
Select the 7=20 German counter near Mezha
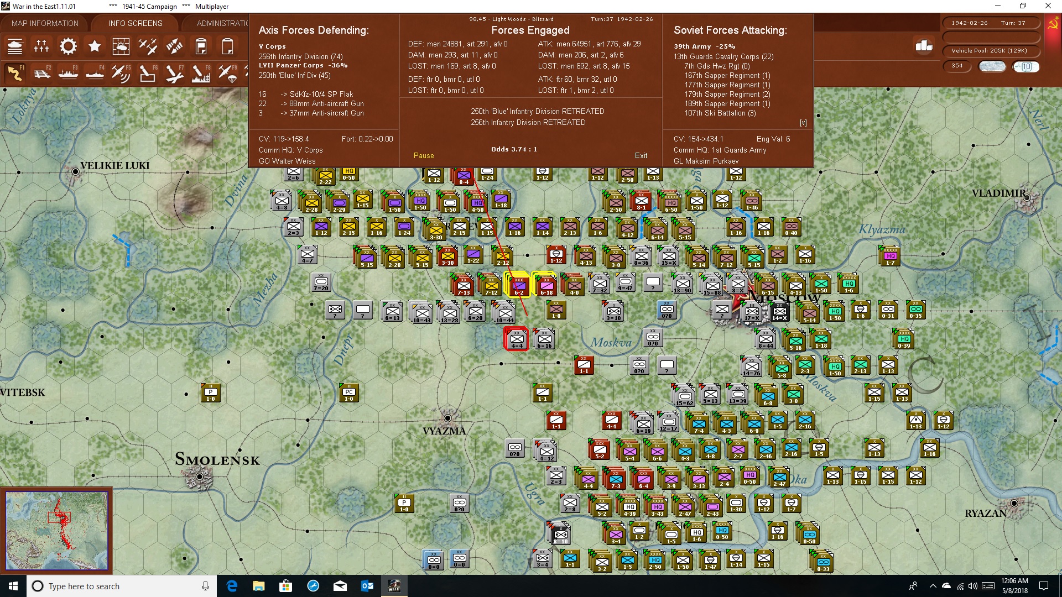tap(321, 282)
